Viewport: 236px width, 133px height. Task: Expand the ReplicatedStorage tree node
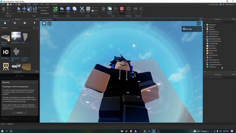click(205, 39)
